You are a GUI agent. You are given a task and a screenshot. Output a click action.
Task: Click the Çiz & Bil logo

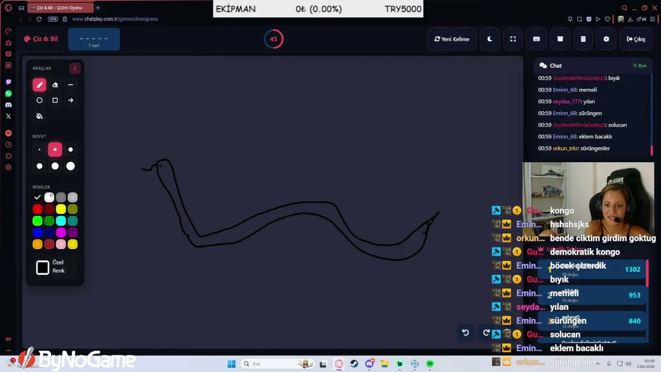click(41, 39)
